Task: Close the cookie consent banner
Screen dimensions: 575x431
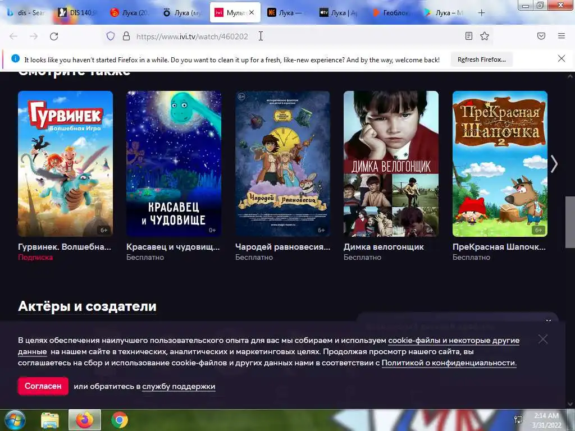Action: (x=543, y=340)
